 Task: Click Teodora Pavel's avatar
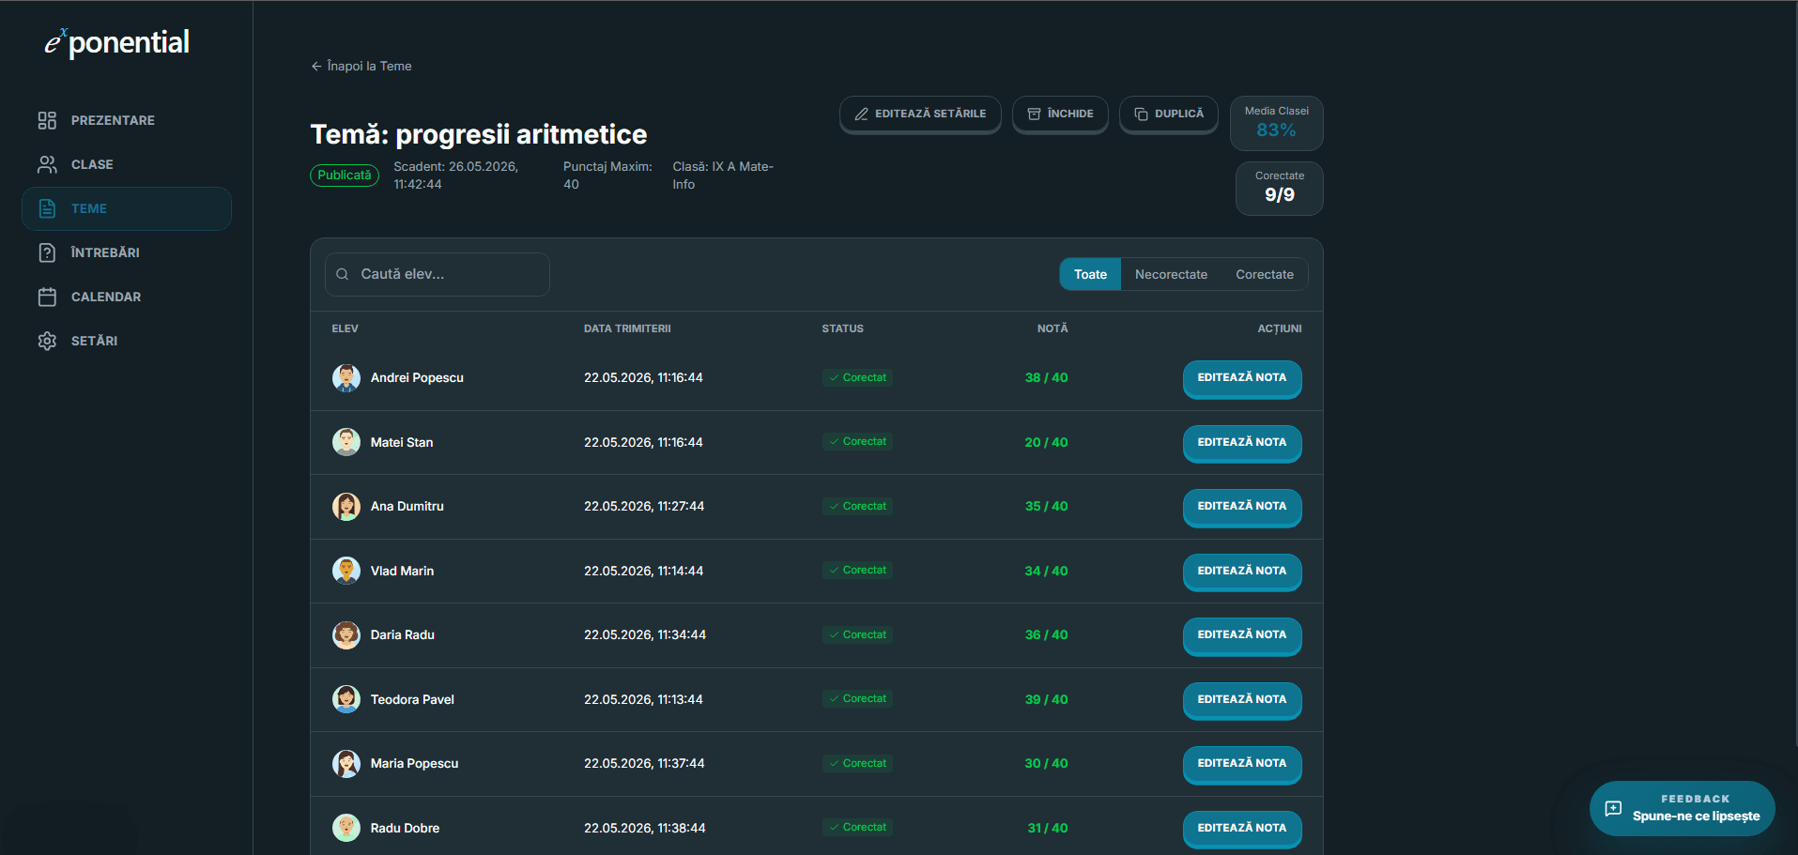(346, 699)
